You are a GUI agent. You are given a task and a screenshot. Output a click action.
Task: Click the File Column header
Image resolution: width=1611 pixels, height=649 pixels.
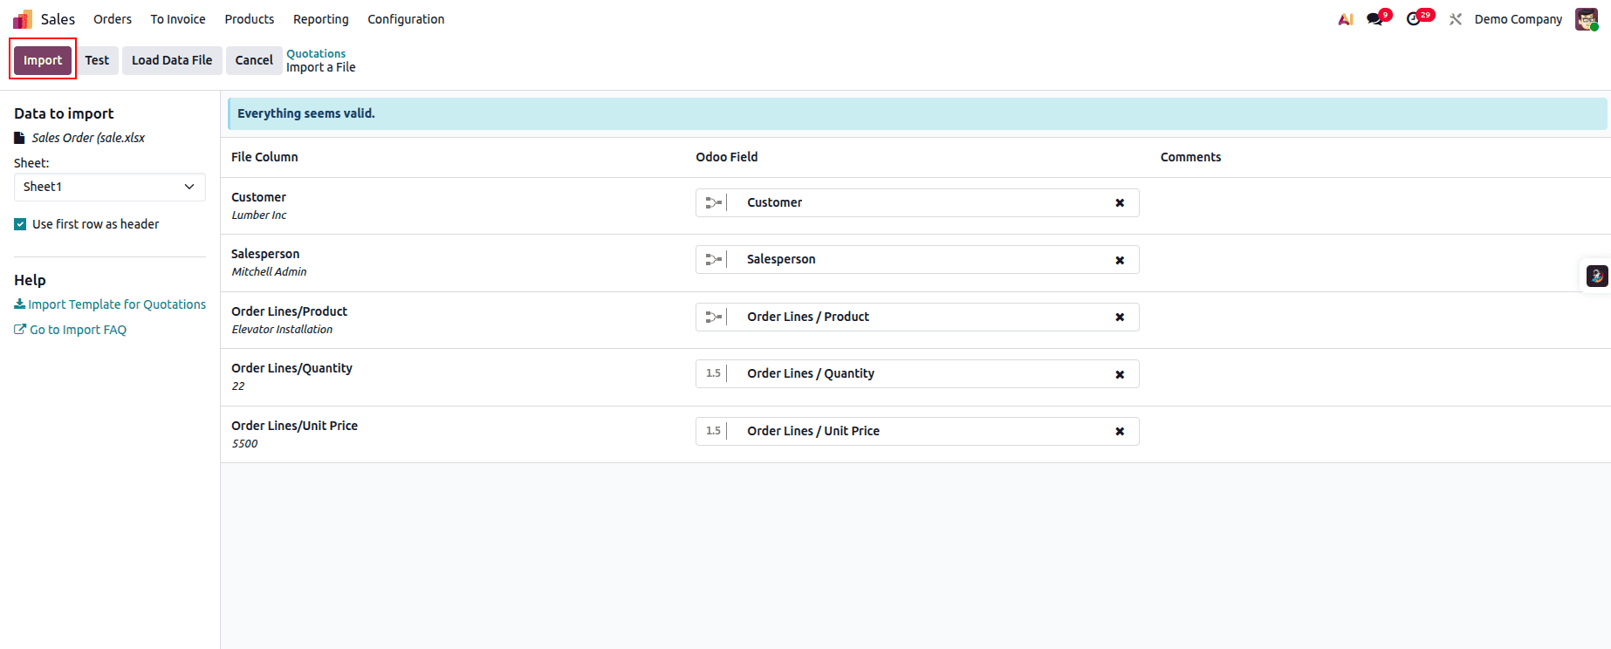tap(264, 157)
